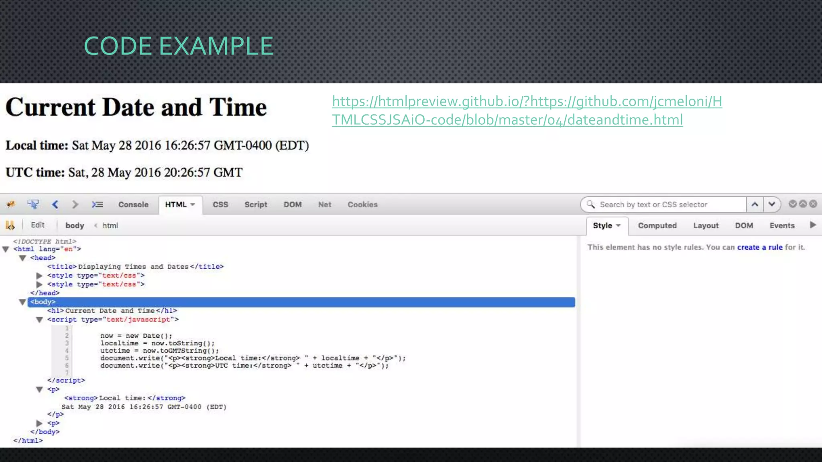Screen dimensions: 822x462
Task: Open the DOM side panel tab
Action: (744, 225)
